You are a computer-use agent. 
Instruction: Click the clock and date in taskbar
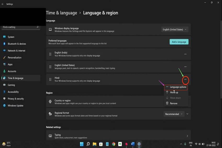pos(211,144)
